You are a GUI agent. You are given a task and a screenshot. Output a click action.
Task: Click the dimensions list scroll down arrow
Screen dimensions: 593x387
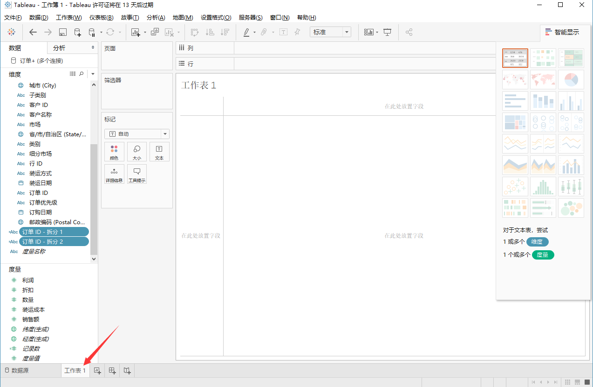94,259
